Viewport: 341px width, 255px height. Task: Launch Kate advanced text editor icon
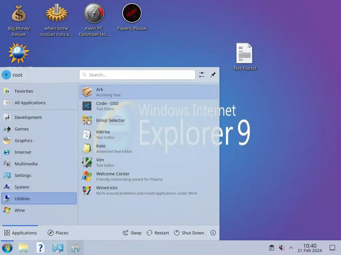coord(87,148)
